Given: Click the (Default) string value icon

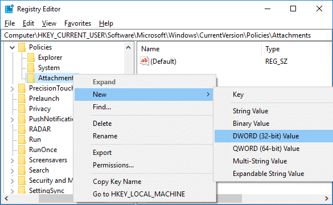Looking at the screenshot, I should point(145,61).
